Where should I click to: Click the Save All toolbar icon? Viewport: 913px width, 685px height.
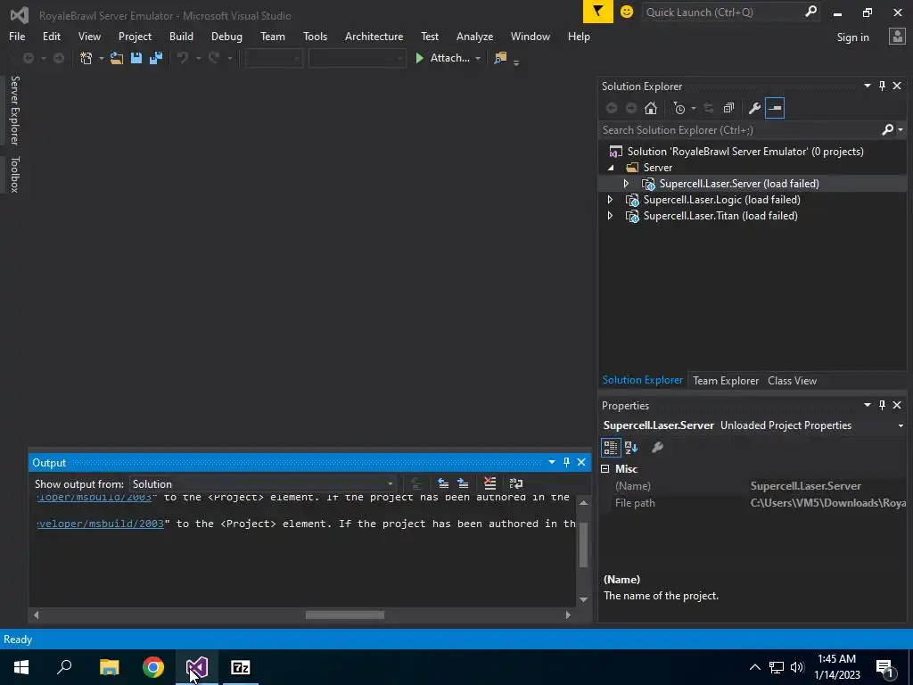click(155, 58)
